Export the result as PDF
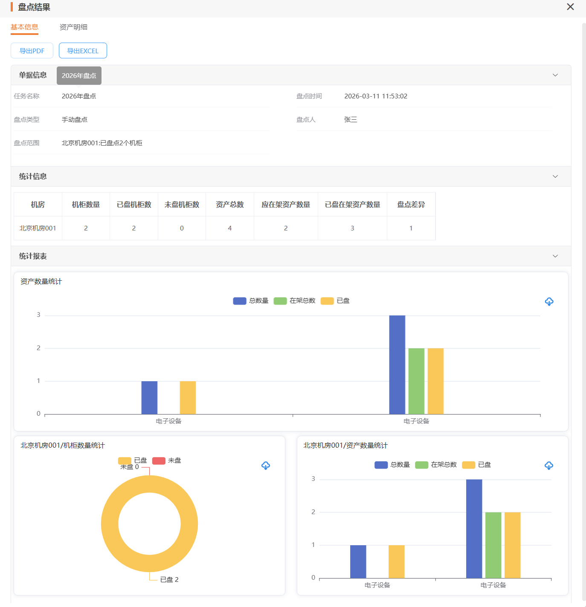The image size is (586, 607). (x=32, y=51)
